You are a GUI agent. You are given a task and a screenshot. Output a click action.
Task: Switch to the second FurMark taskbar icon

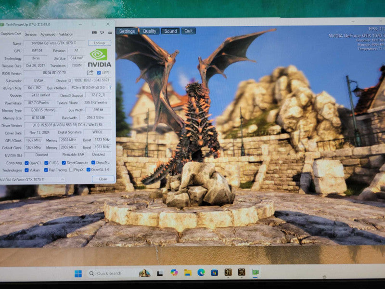coord(242,272)
